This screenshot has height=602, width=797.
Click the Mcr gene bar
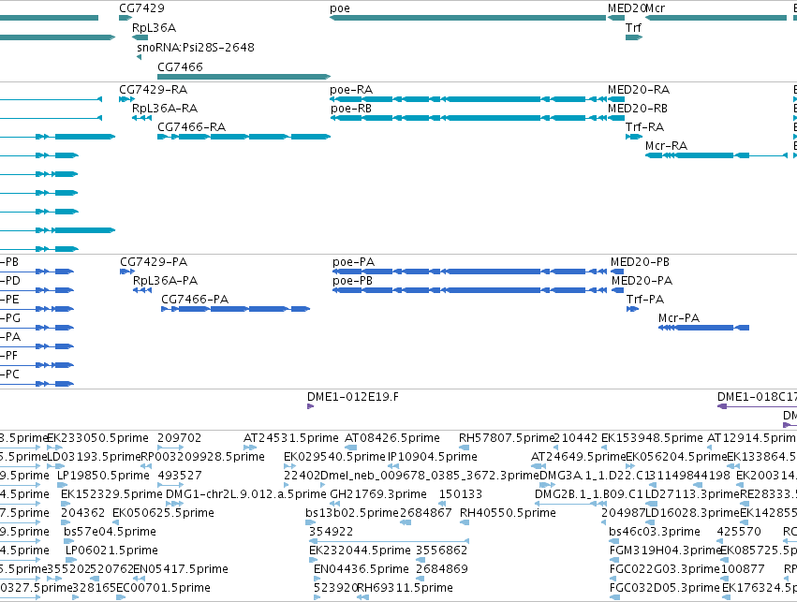tap(716, 18)
